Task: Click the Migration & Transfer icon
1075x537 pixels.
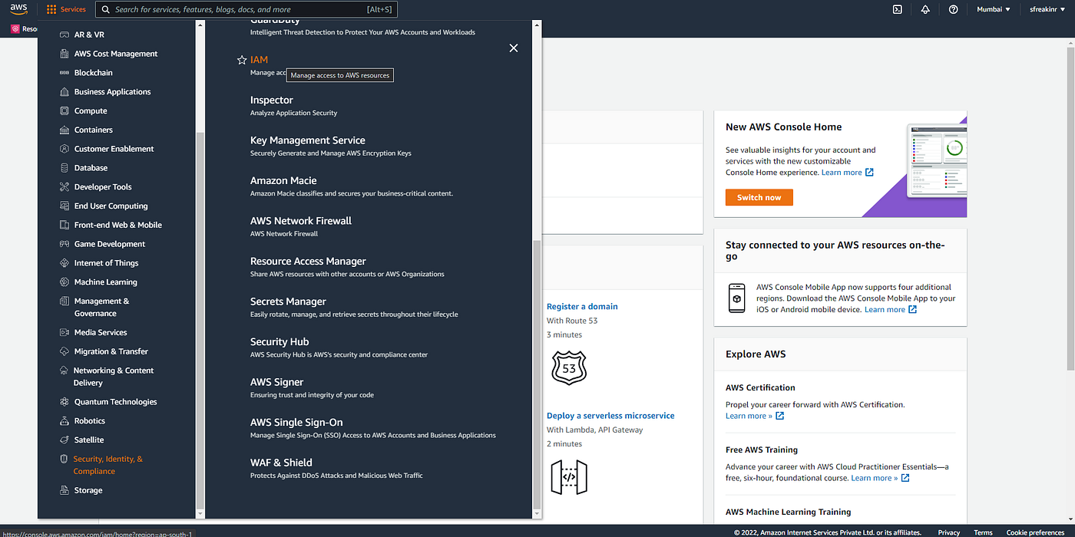Action: [x=64, y=351]
